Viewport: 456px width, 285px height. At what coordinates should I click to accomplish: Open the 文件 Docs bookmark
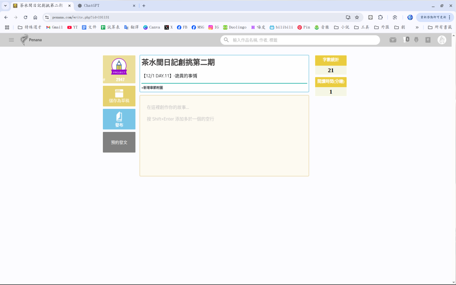tap(89, 27)
